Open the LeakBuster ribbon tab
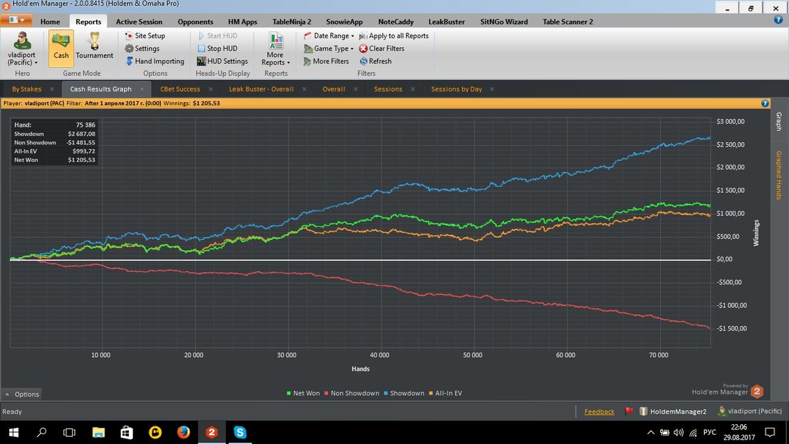This screenshot has height=444, width=789. pos(446,22)
